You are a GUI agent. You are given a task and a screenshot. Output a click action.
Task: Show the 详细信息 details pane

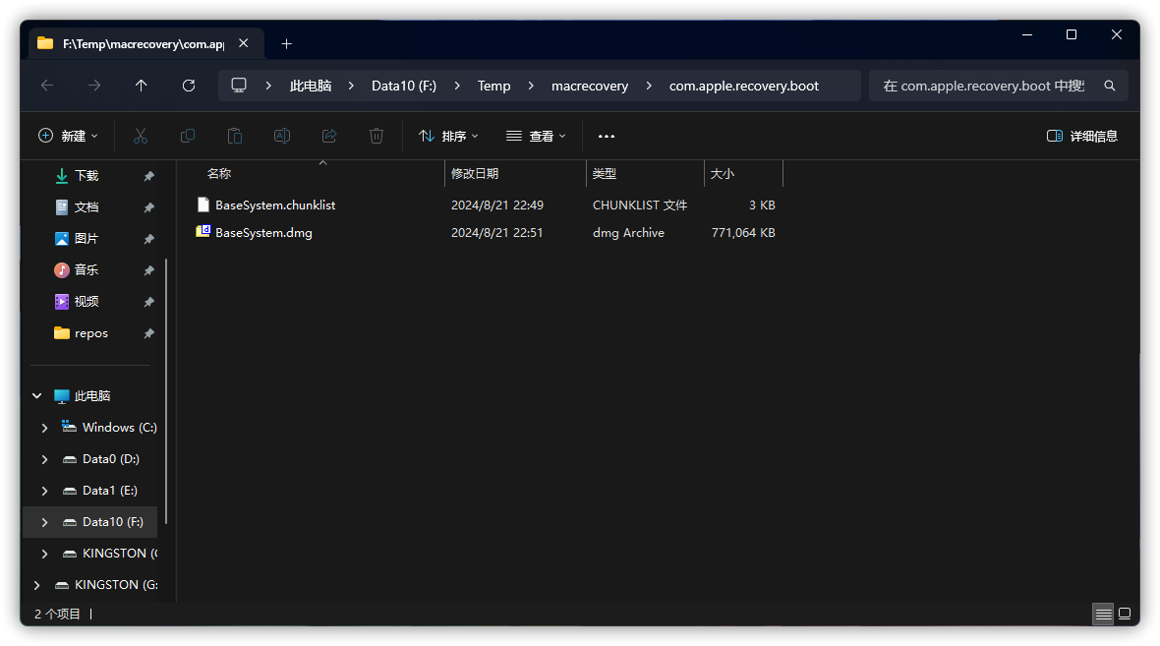coord(1081,136)
